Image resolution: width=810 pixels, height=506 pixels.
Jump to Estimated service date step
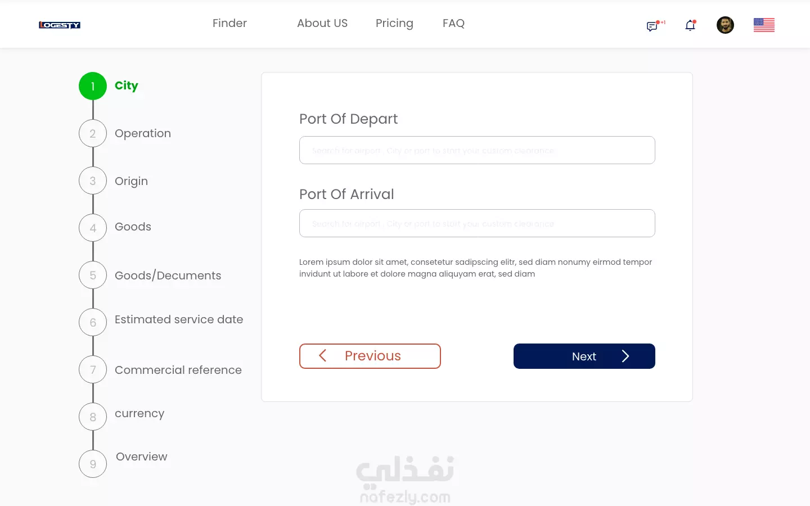(179, 319)
